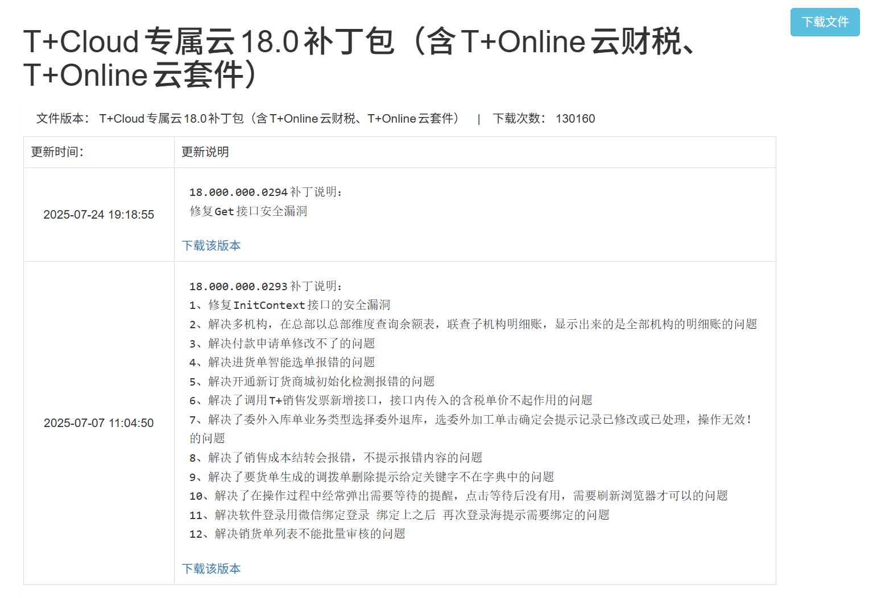Click note 6 about T+销售发票 新增接口
This screenshot has width=873, height=598.
click(391, 400)
